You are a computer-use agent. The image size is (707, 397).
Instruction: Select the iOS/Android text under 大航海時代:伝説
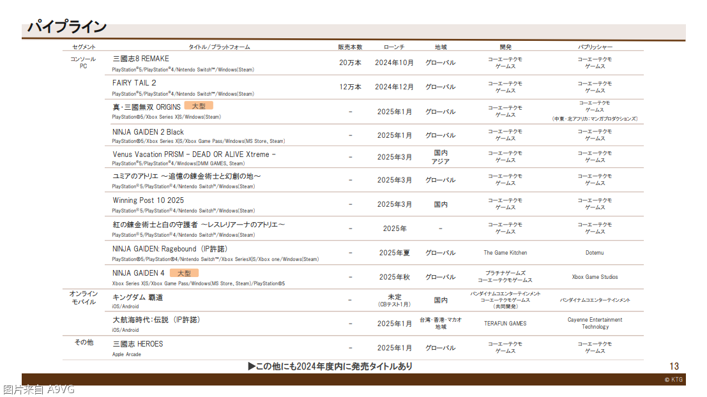pos(125,331)
